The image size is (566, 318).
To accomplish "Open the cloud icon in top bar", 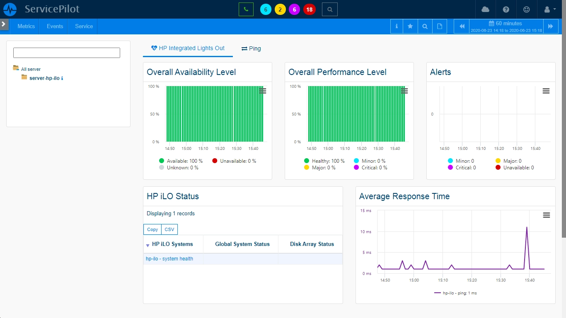I will 485,9.
